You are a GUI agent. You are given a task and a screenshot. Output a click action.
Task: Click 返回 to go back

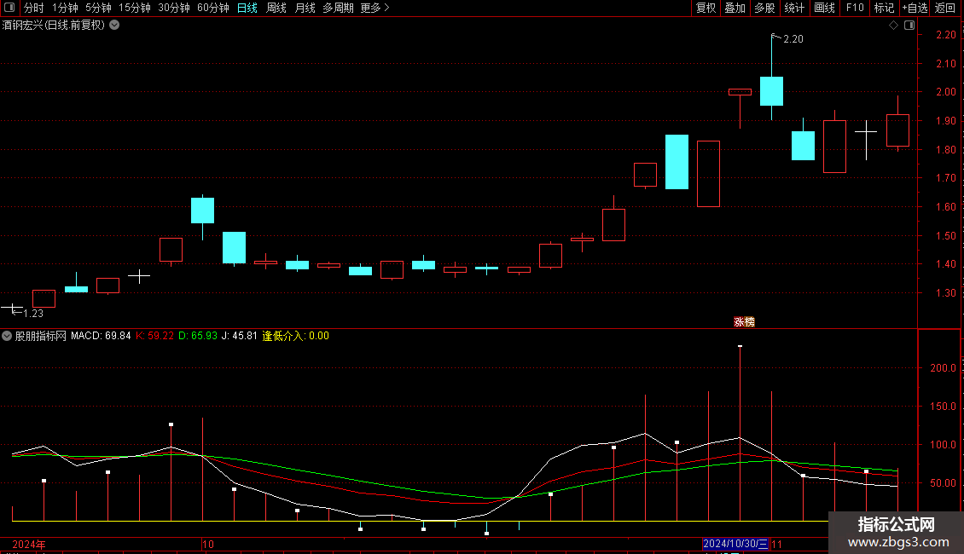[945, 8]
